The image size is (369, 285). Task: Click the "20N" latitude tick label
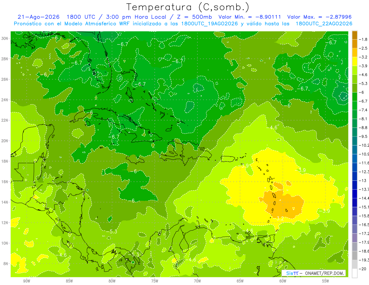(5, 141)
